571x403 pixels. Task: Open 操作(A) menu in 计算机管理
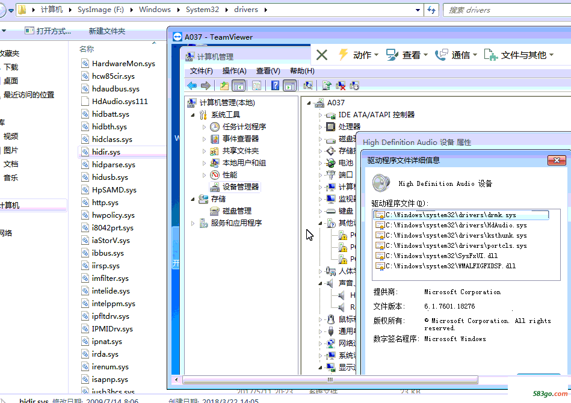coord(234,71)
